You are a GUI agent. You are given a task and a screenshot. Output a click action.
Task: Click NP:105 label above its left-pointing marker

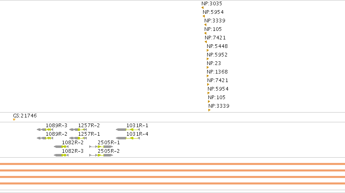213,29
